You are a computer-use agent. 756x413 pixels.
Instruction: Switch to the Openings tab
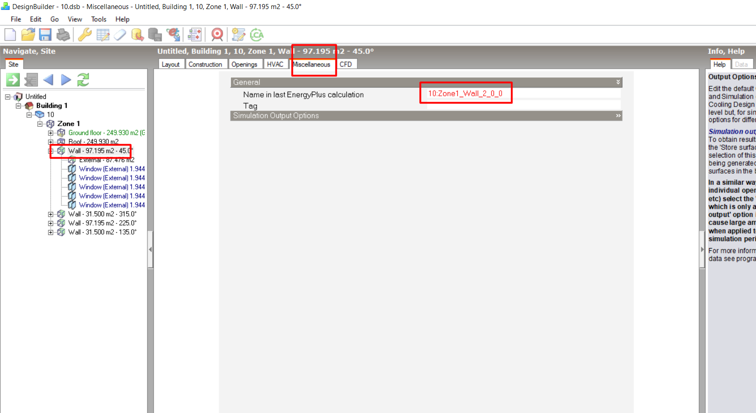[244, 64]
